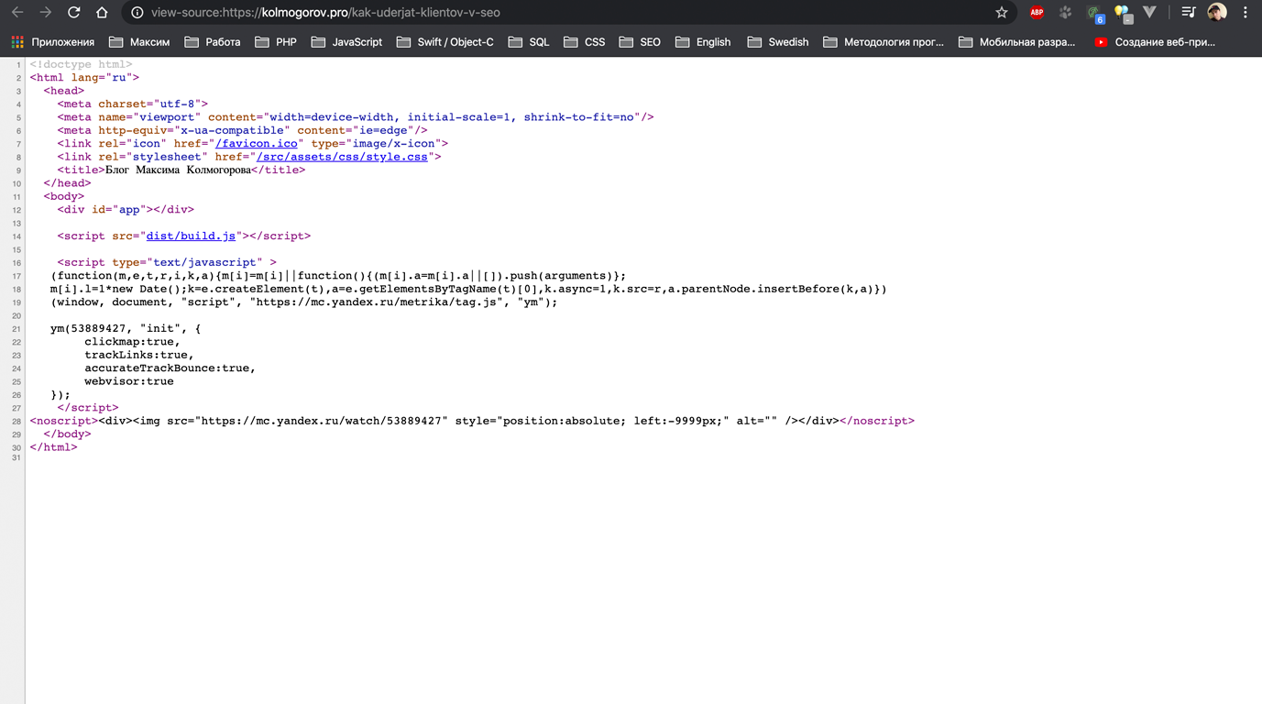
Task: Open the Vue devtools extension icon
Action: pyautogui.click(x=1149, y=13)
